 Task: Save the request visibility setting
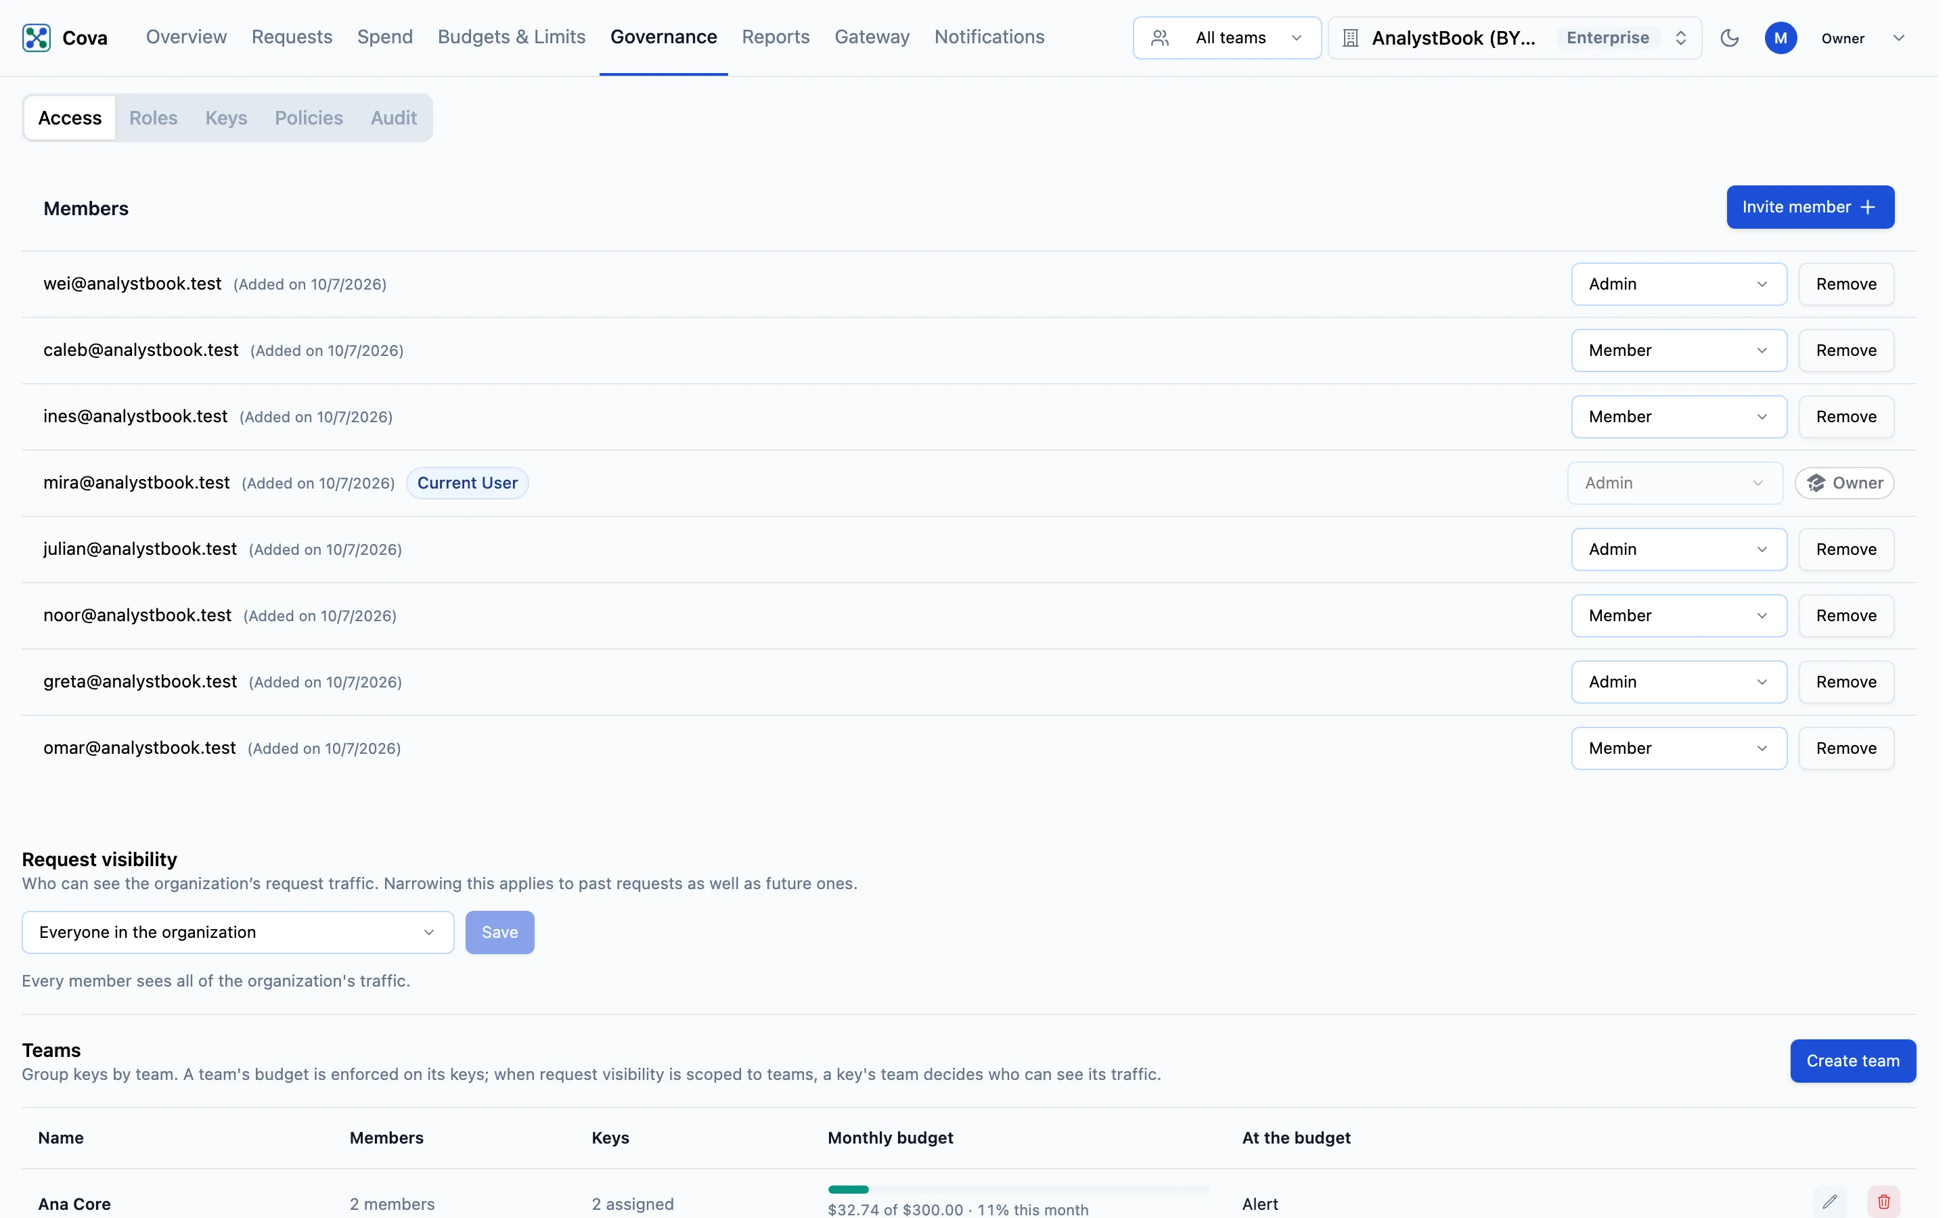(x=499, y=933)
